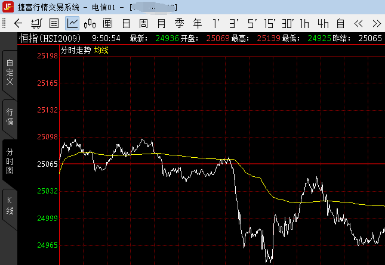
Task: Switch to the candlestick chart icon
Action: (x=90, y=24)
